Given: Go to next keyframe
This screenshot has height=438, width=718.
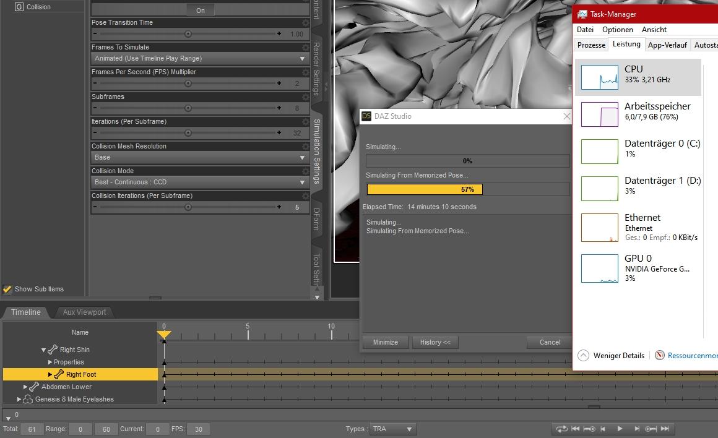Looking at the screenshot, I should pyautogui.click(x=651, y=429).
